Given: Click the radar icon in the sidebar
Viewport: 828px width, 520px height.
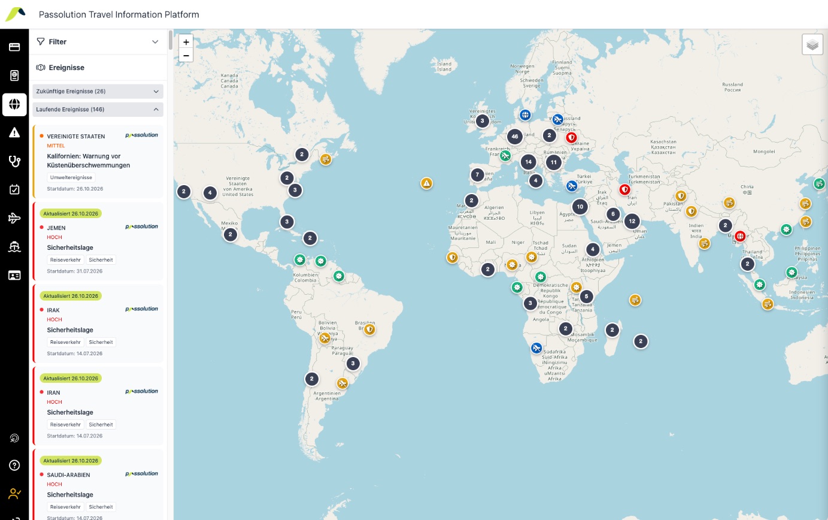Looking at the screenshot, I should click(x=14, y=439).
